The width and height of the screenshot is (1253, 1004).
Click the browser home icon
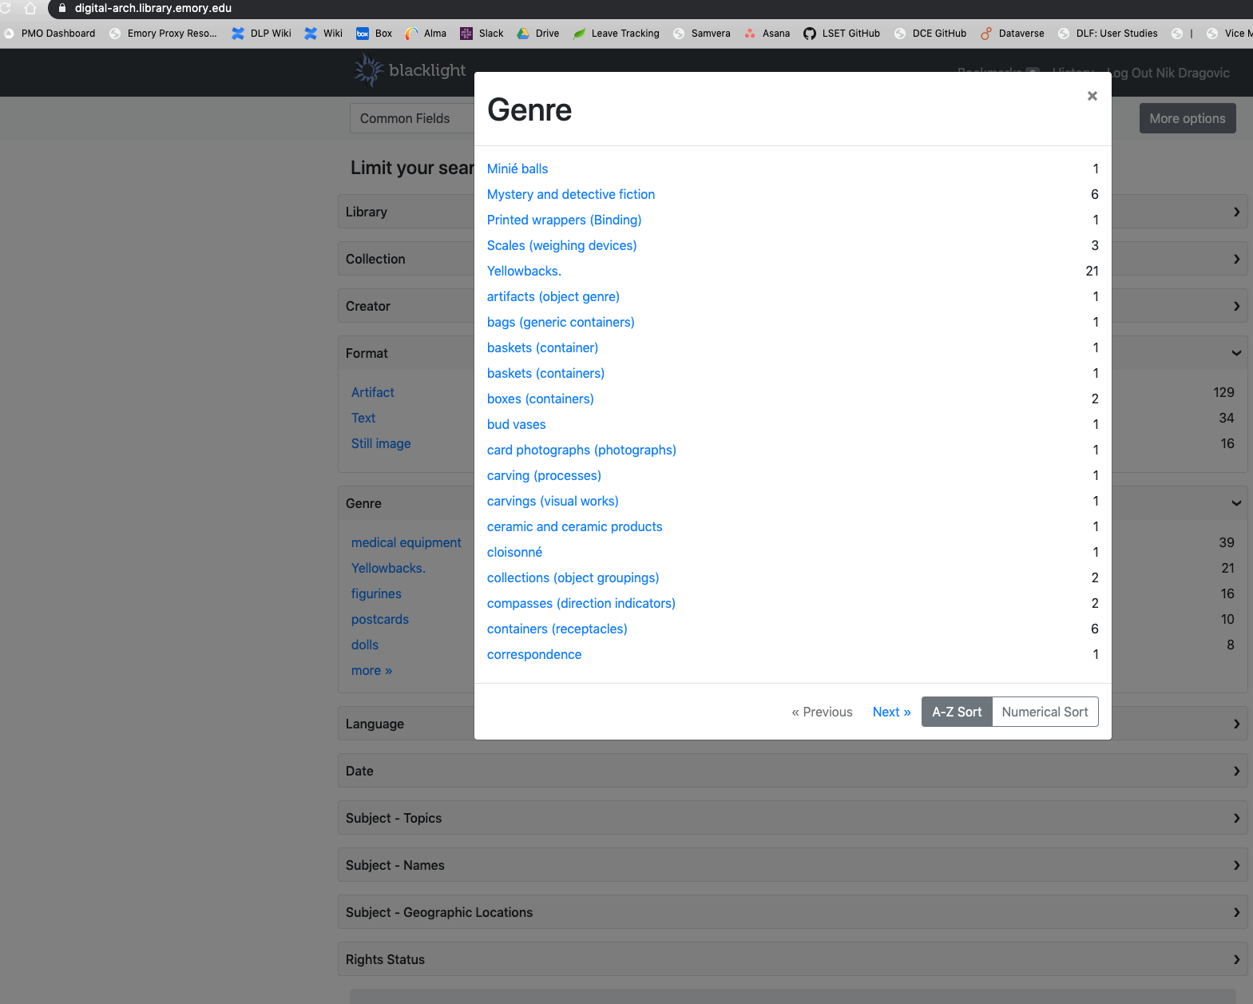30,8
